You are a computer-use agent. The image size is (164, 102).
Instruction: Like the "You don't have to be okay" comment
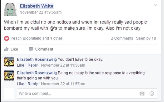20,65
